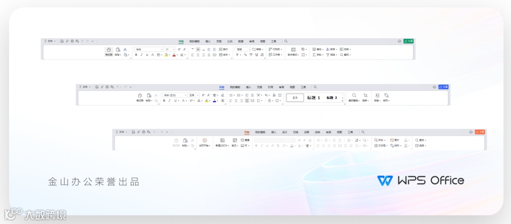Screen dimensions: 511x224
Task: Toggle Italic in the writer ribbon
Action: (x=169, y=101)
